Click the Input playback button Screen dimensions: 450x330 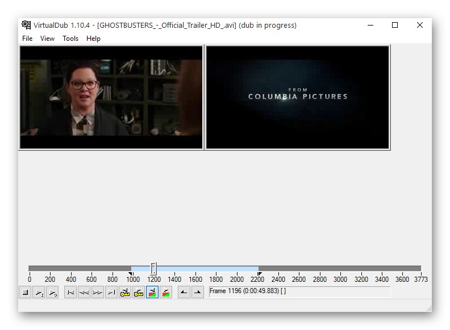(39, 293)
